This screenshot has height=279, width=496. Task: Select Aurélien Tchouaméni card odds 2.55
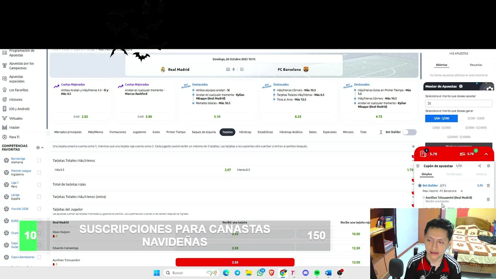tap(235, 262)
